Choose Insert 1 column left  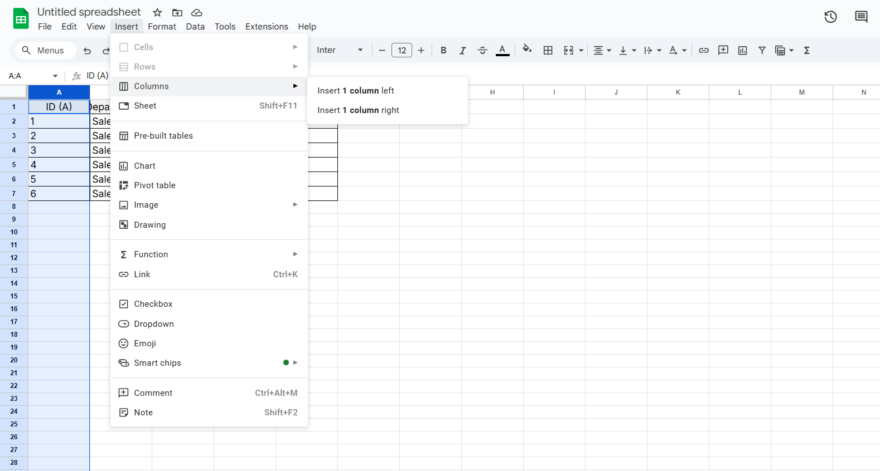(356, 91)
